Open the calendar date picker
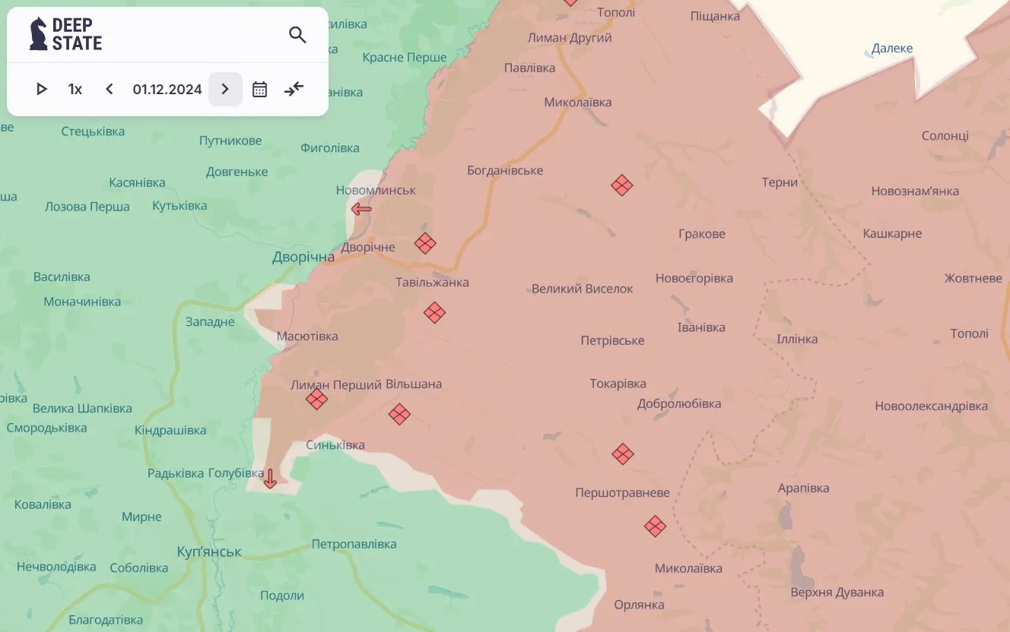Viewport: 1010px width, 632px height. pyautogui.click(x=259, y=90)
